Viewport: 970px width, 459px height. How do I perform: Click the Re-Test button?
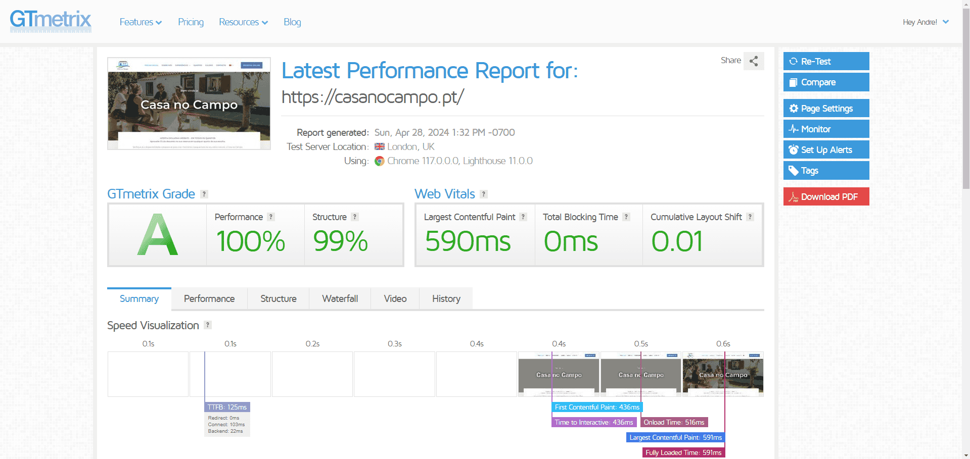[826, 62]
